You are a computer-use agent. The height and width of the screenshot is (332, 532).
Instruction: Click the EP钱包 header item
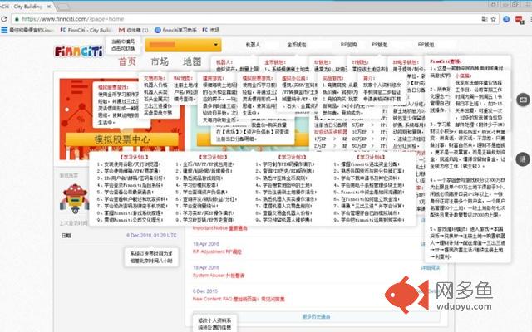426,45
